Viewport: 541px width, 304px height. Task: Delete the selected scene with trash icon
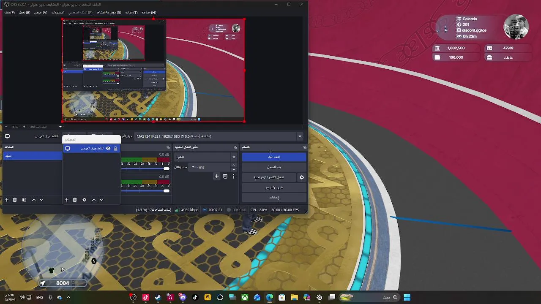click(x=15, y=200)
